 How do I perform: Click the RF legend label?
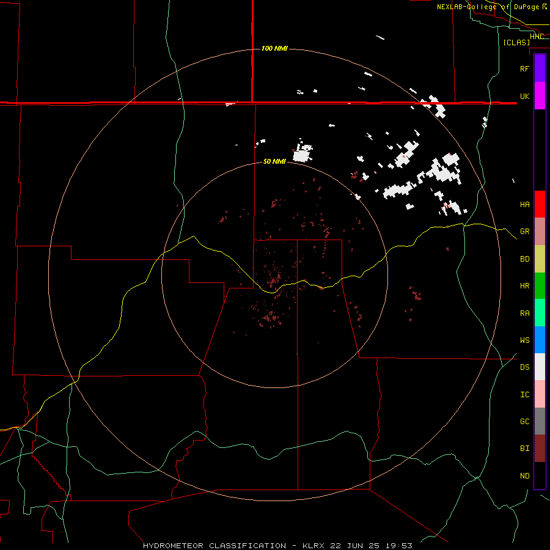pos(524,68)
